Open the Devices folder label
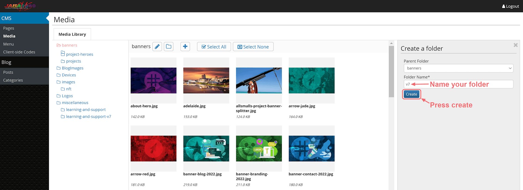This screenshot has height=190, width=523. [69, 75]
